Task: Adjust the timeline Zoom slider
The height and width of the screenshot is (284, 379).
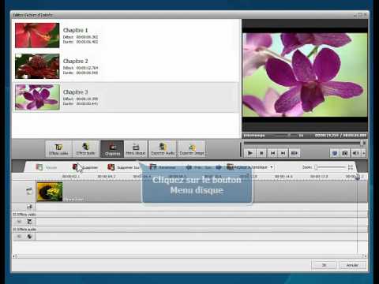Action: 330,167
